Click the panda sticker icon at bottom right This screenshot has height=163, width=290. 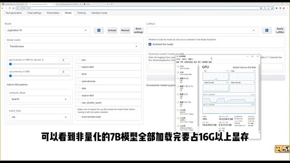point(282,149)
